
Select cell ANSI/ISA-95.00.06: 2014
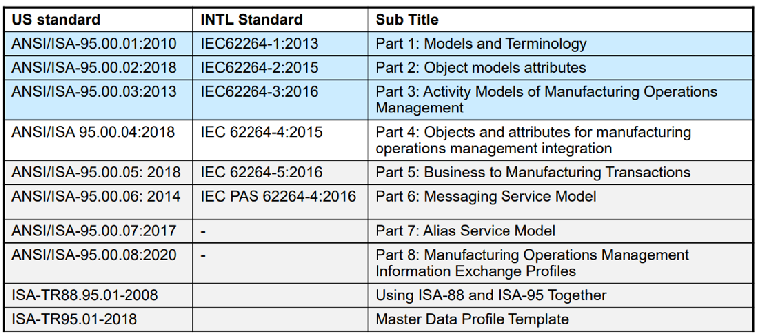(99, 202)
